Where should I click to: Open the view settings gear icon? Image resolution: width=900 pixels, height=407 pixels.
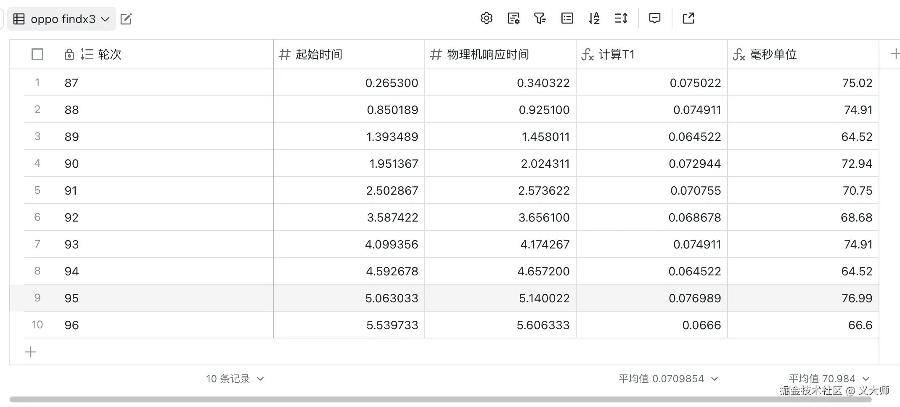(x=487, y=18)
